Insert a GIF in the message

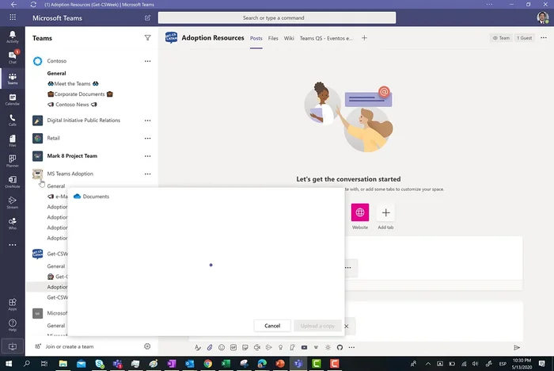coord(233,347)
